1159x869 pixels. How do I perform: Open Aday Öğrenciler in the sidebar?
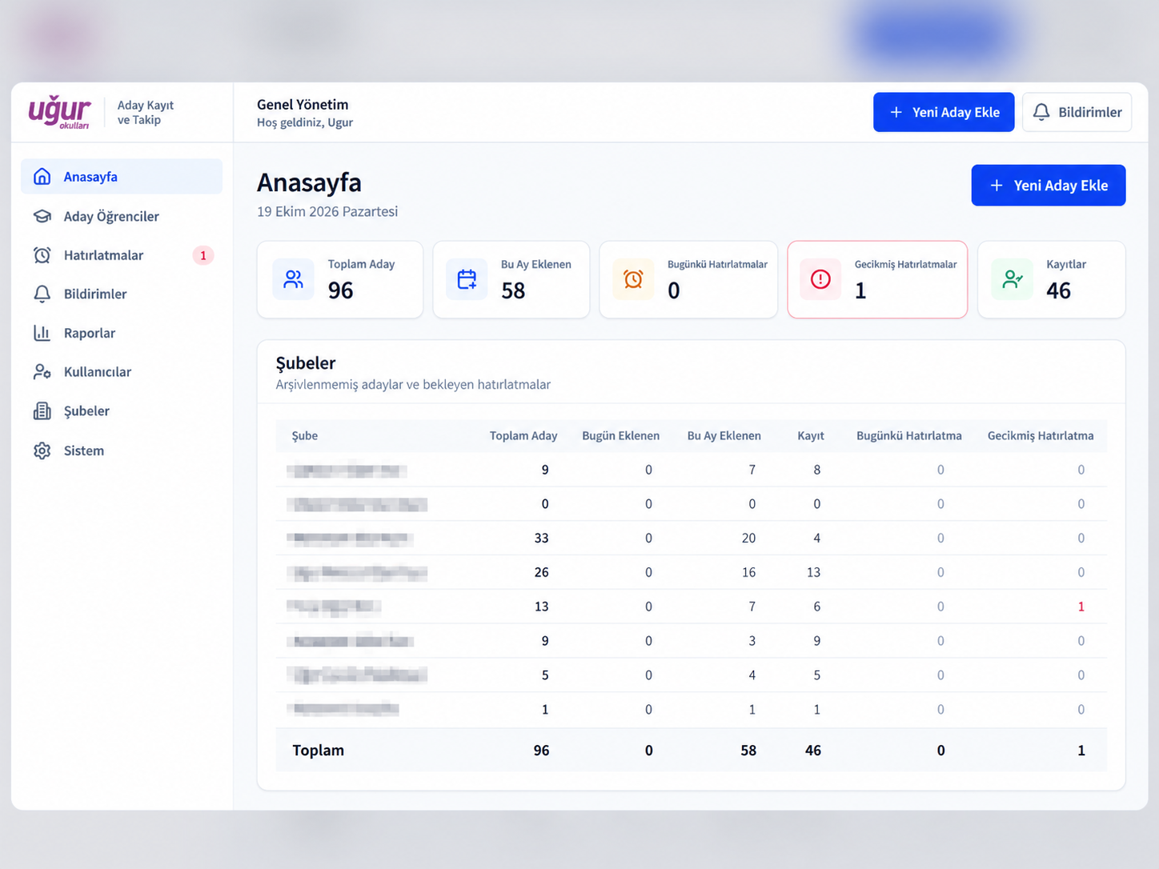(x=122, y=216)
